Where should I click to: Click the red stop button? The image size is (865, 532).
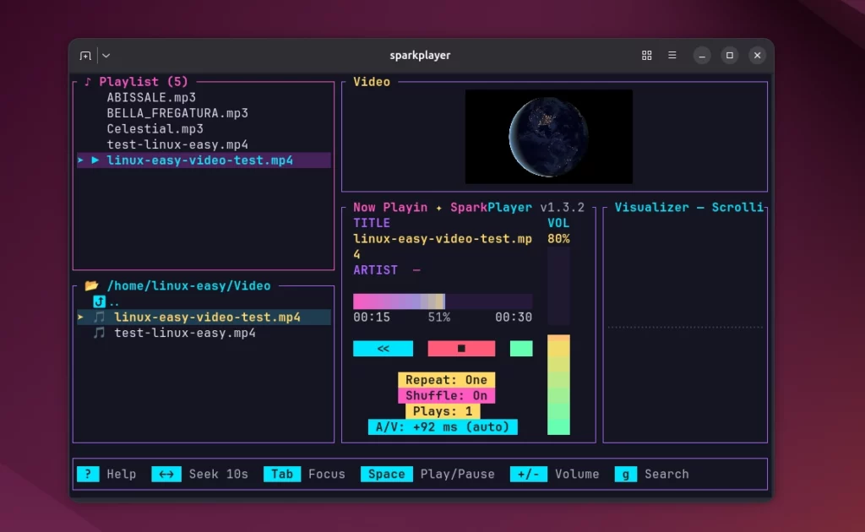pyautogui.click(x=461, y=349)
